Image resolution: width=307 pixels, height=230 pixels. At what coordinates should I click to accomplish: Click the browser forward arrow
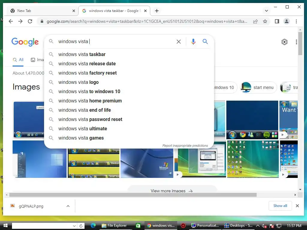20,21
